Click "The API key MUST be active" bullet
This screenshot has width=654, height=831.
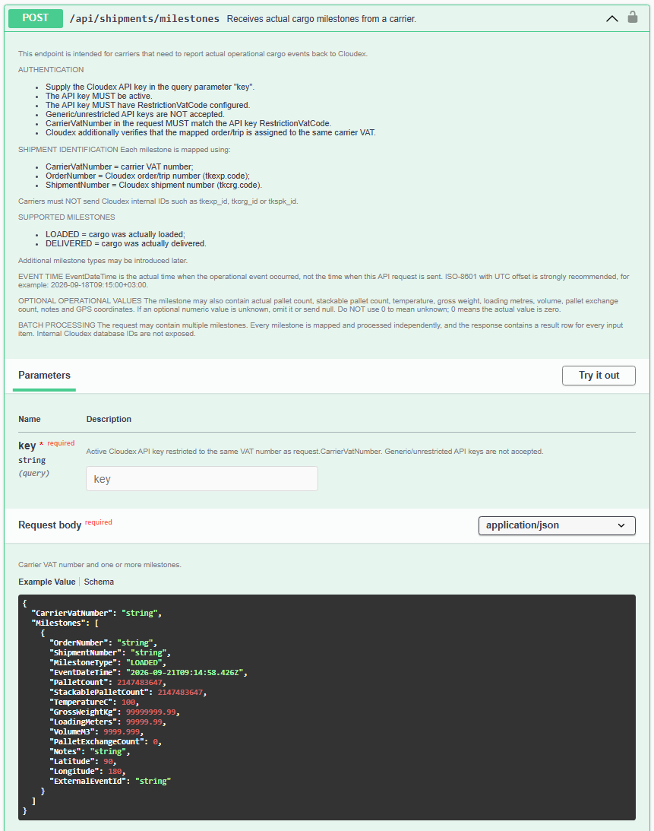click(99, 96)
